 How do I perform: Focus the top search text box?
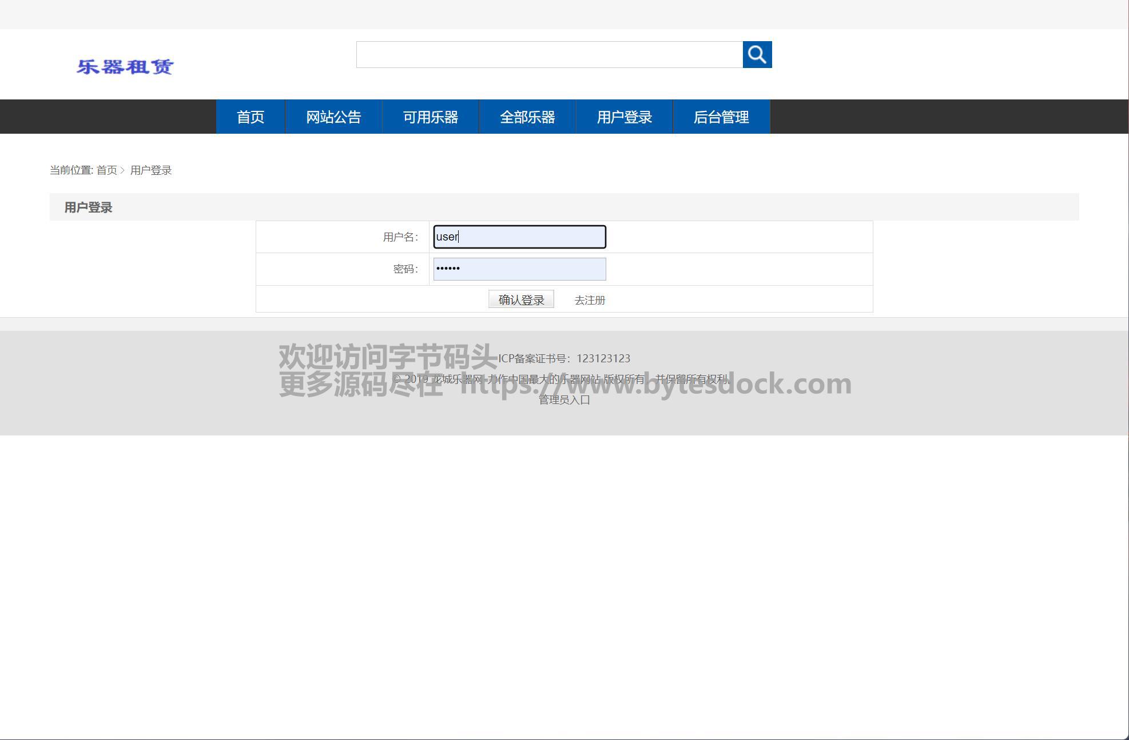tap(549, 55)
